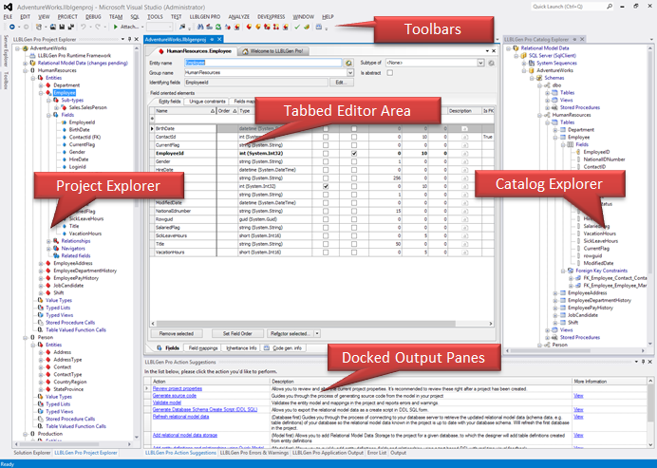Click the greyed icon beside Subtype of dropdown
The width and height of the screenshot is (657, 468).
coord(492,63)
